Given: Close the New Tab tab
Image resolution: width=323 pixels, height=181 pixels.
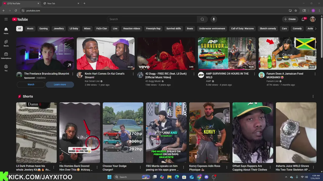Looking at the screenshot, I should [x=78, y=3].
